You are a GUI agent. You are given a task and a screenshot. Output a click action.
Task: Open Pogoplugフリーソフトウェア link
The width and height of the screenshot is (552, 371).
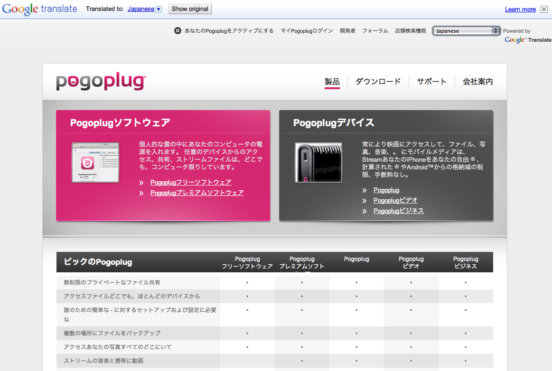[x=191, y=182]
